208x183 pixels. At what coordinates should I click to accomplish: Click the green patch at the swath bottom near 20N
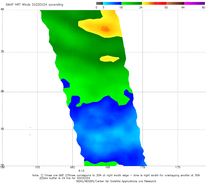point(101,164)
